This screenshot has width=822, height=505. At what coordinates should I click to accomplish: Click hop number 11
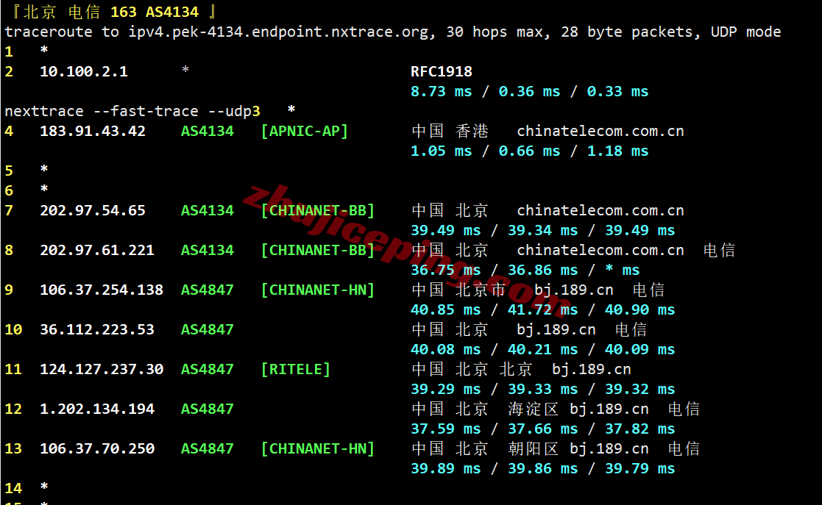(x=13, y=369)
